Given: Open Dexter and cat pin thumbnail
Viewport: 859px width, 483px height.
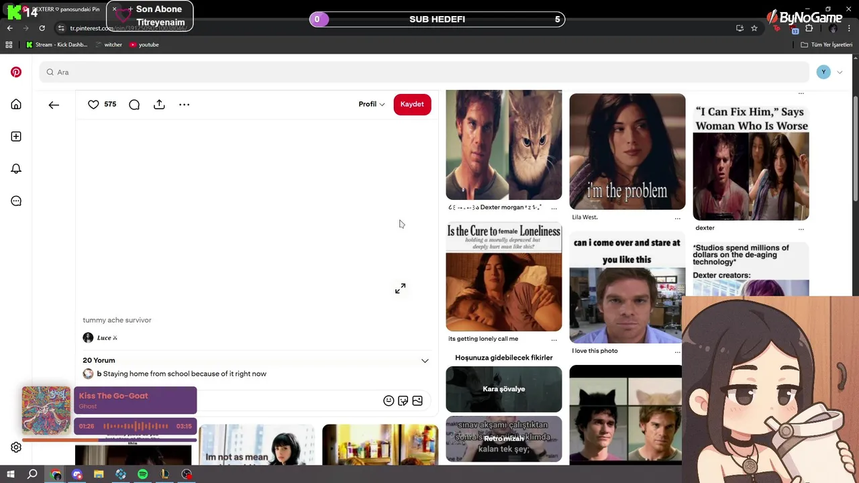Looking at the screenshot, I should (503, 145).
